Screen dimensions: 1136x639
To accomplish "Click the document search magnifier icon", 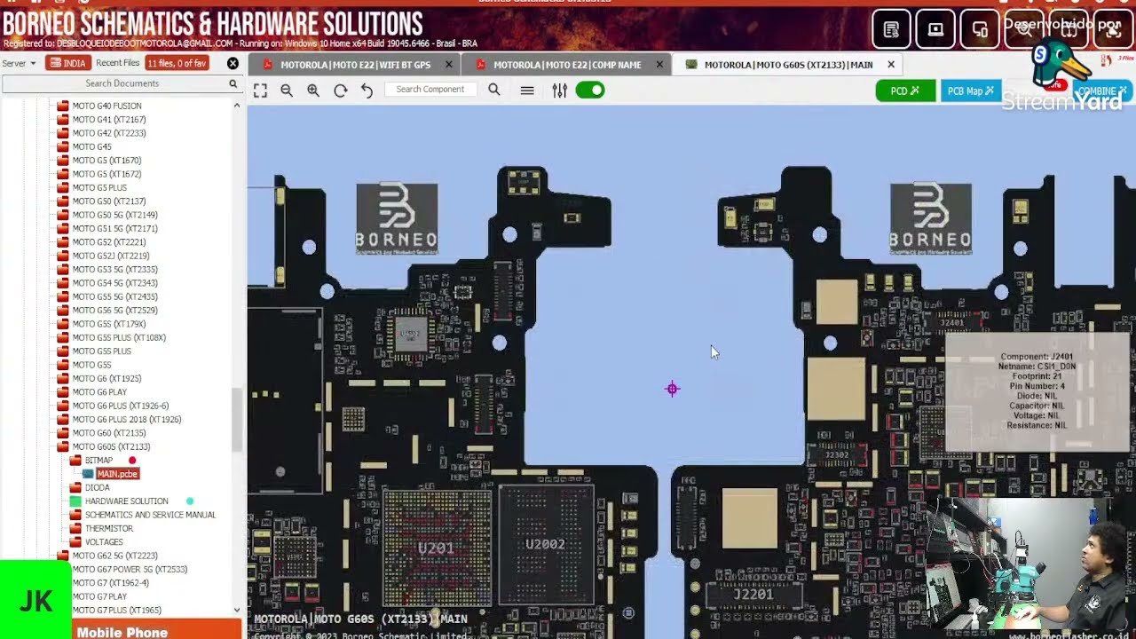I will 233,83.
